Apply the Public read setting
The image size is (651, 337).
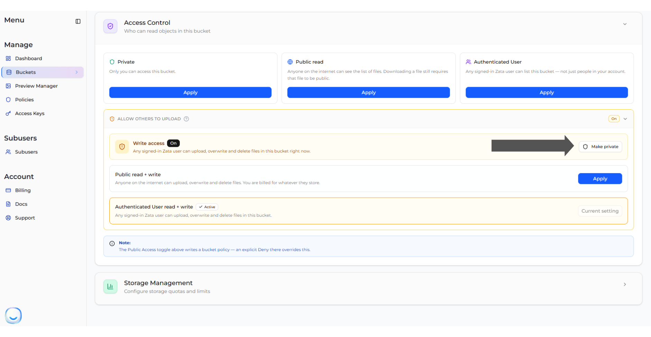[368, 92]
